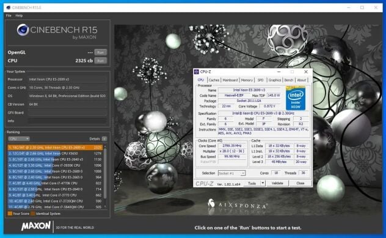Minimize the Cinebench window

pyautogui.click(x=349, y=7)
